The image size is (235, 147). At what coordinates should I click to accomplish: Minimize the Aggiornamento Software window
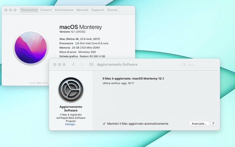60,65
